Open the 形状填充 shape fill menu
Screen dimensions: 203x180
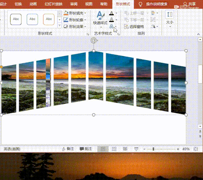tap(75, 13)
